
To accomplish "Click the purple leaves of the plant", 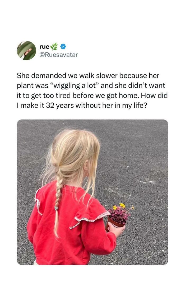I will coord(119,215).
